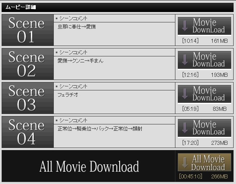Click the gold All Movie Download button
This screenshot has height=184, width=236.
click(x=204, y=162)
